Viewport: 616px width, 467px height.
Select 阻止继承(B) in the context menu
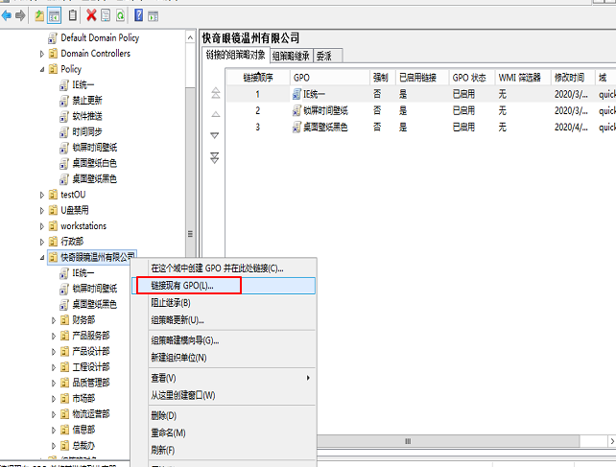click(171, 303)
